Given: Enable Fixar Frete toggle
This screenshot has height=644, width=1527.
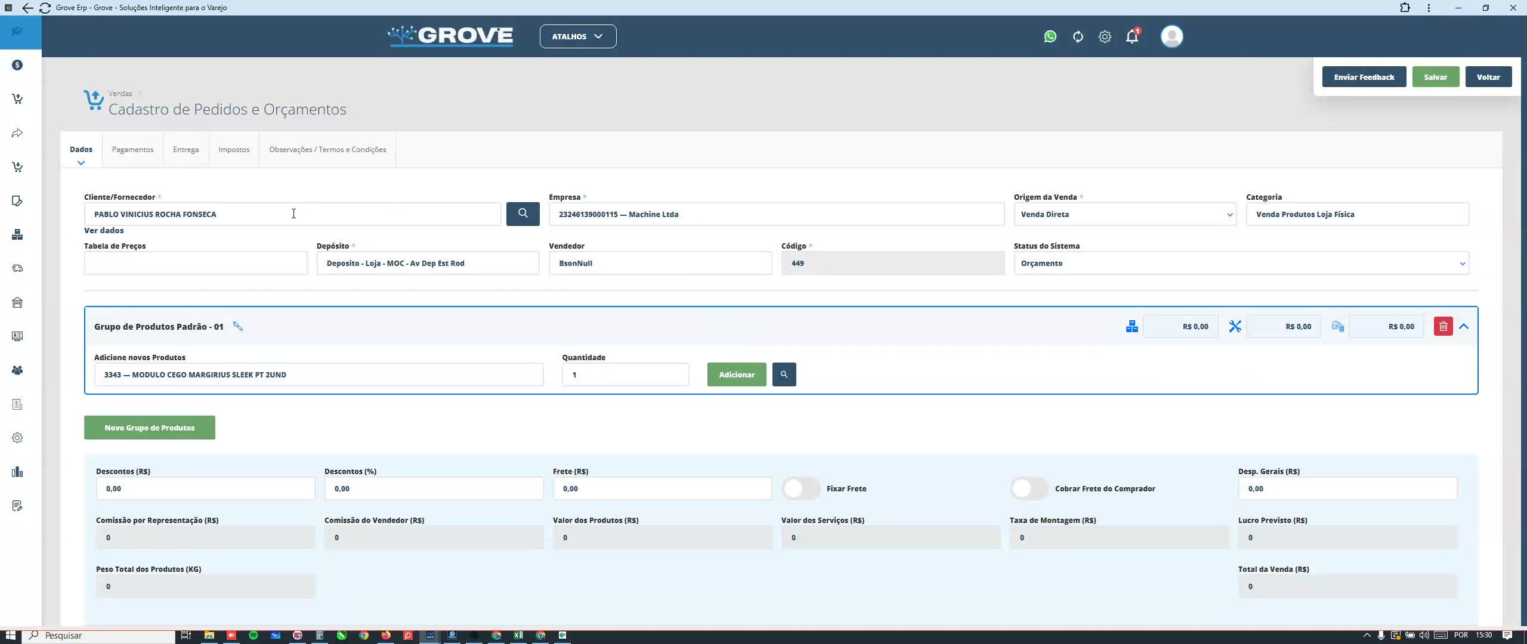Looking at the screenshot, I should (x=801, y=488).
